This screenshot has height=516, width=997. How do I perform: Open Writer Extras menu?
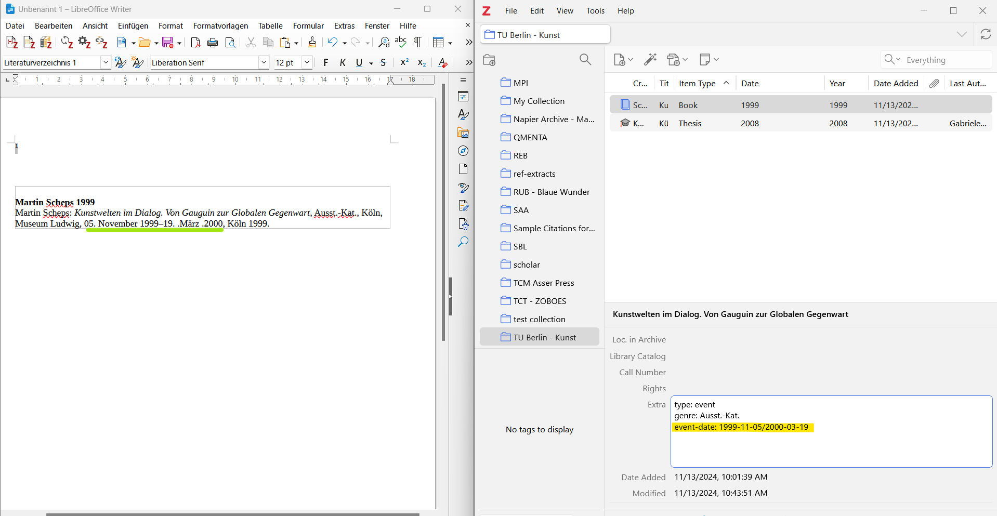click(344, 26)
